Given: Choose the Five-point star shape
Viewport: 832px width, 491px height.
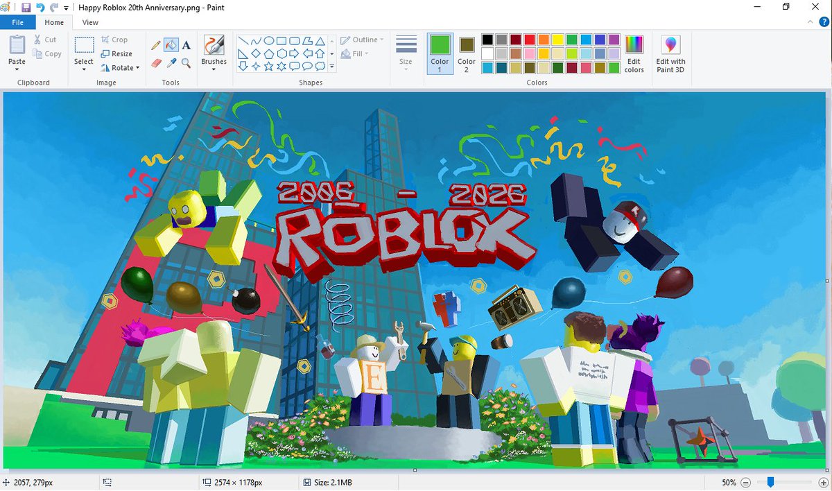Looking at the screenshot, I should click(269, 66).
